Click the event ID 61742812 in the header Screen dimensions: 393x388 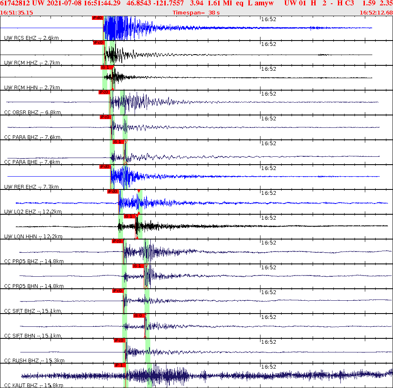tap(14, 3)
